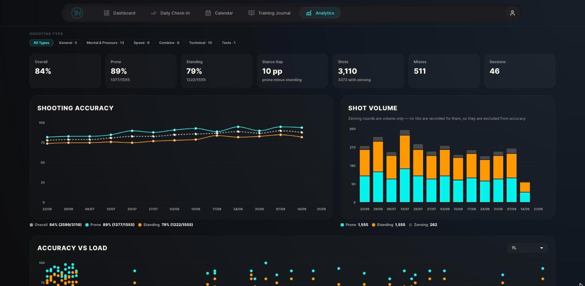Open the TL load metric dropdown
This screenshot has height=286, width=585.
point(527,248)
